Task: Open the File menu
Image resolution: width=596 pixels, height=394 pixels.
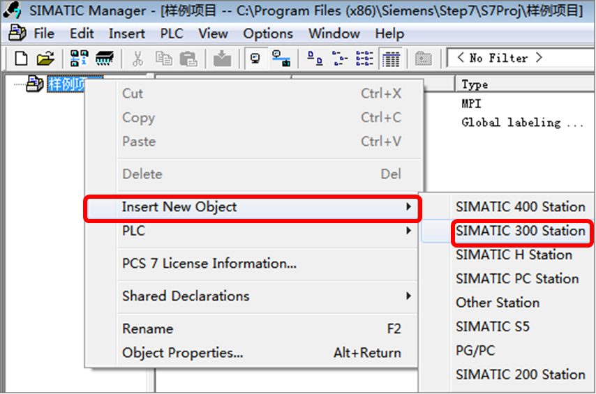Action: coord(44,33)
